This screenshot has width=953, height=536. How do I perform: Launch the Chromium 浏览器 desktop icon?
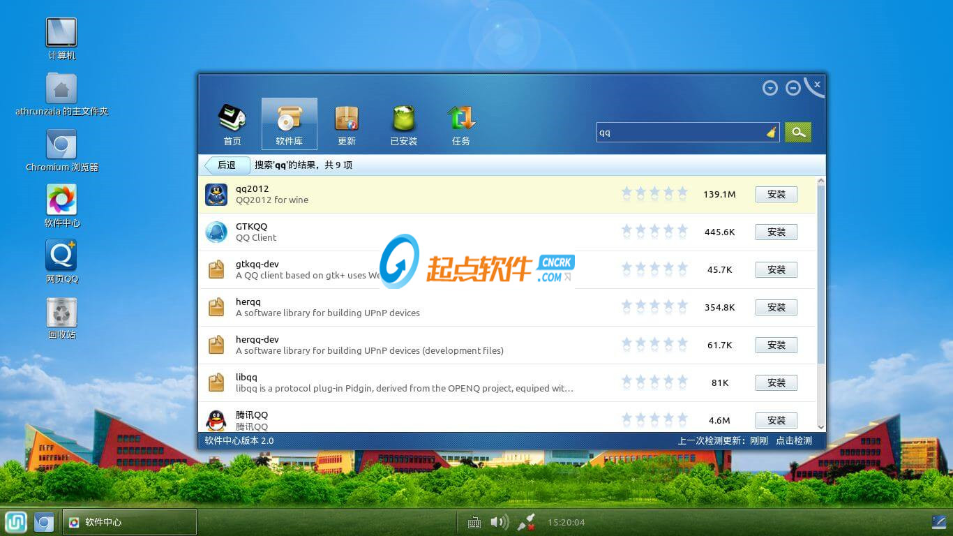point(61,151)
